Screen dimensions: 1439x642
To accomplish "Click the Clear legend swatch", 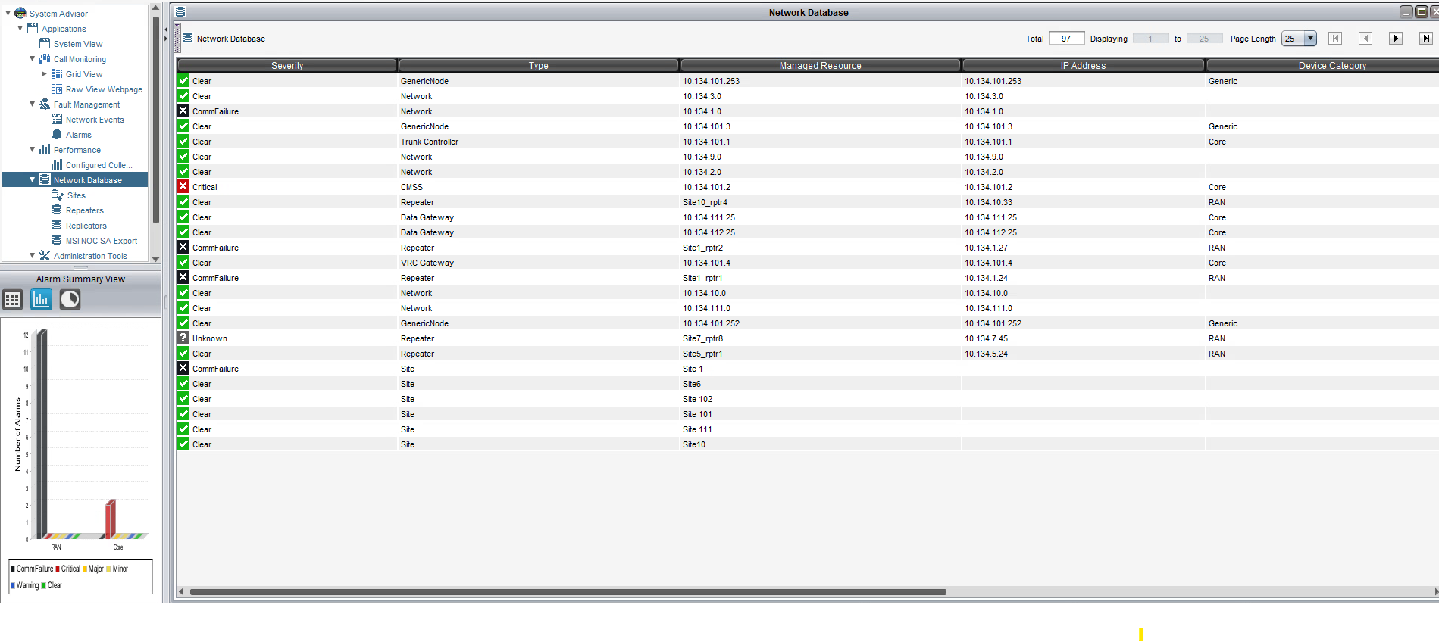I will (x=44, y=586).
